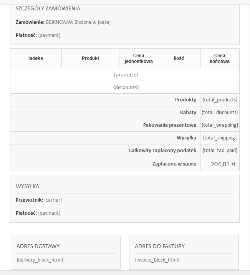Click the Pakowanie prezentowe label
250x275 pixels.
click(169, 125)
